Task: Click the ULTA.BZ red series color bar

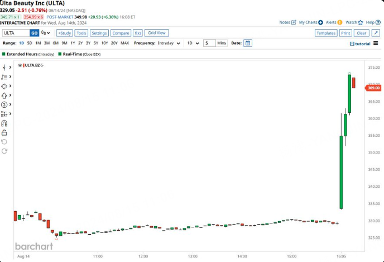Action: (x=24, y=65)
